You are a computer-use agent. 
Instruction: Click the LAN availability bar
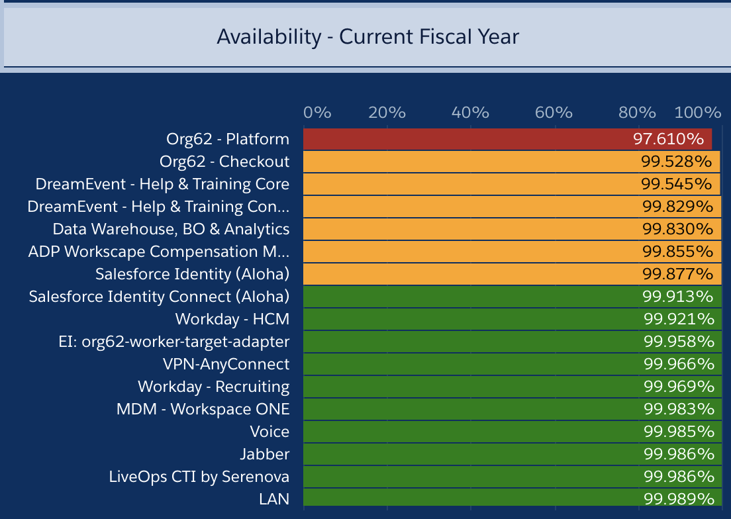coord(512,498)
